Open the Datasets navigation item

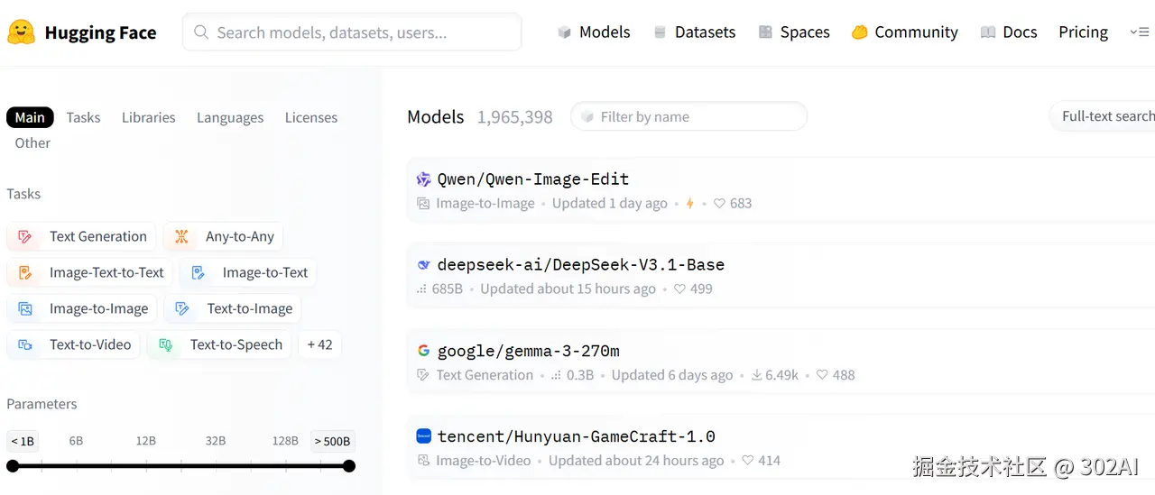pos(694,32)
